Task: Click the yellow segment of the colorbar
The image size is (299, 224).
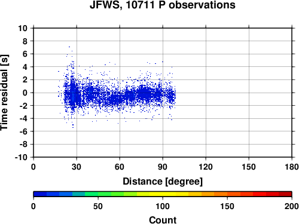Action: 163,194
